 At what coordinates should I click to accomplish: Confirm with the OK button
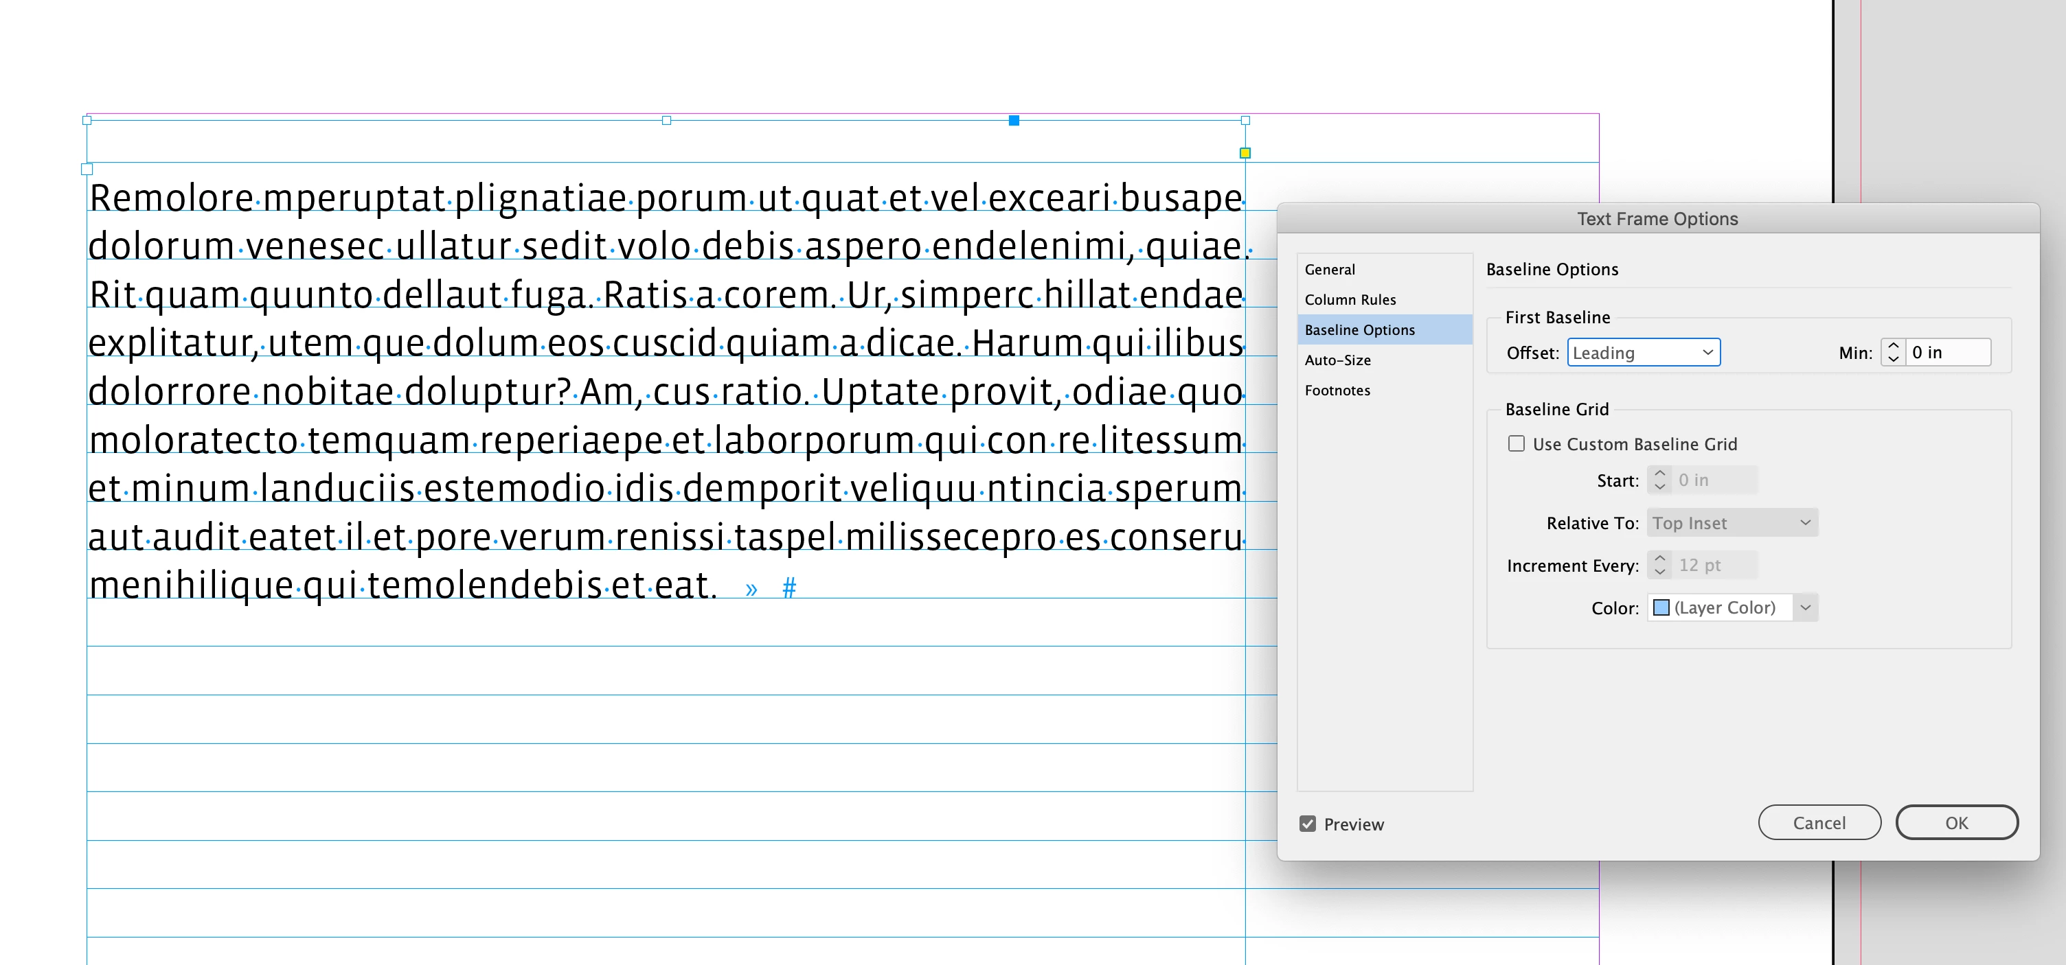pyautogui.click(x=1955, y=823)
